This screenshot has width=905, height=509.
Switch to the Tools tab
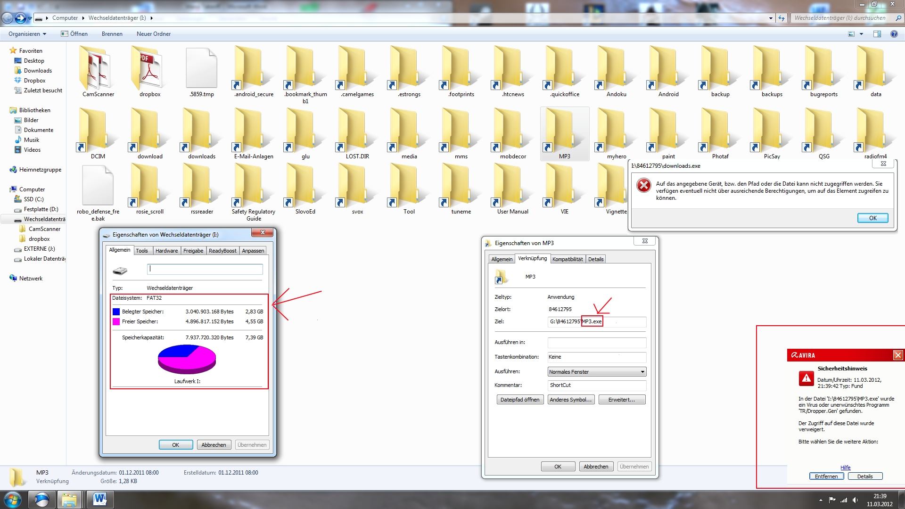click(x=142, y=251)
